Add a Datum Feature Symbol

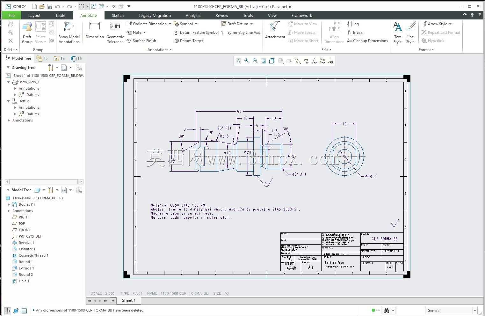click(x=196, y=33)
